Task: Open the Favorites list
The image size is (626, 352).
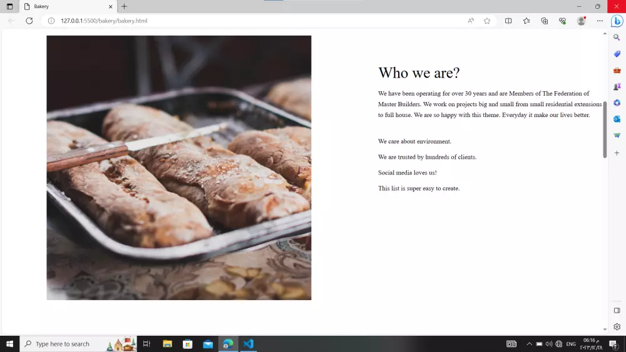Action: click(526, 21)
